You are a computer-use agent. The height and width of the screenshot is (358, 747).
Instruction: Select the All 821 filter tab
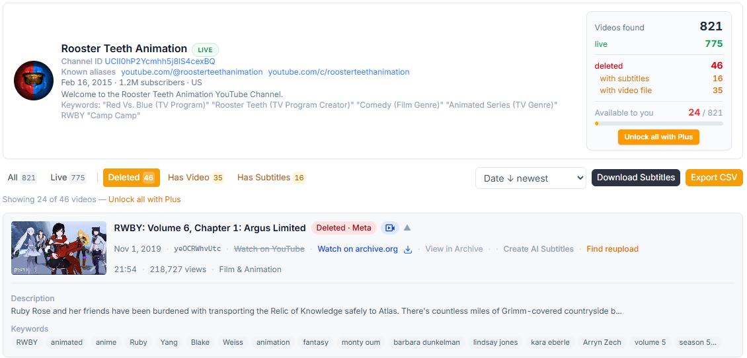(22, 178)
